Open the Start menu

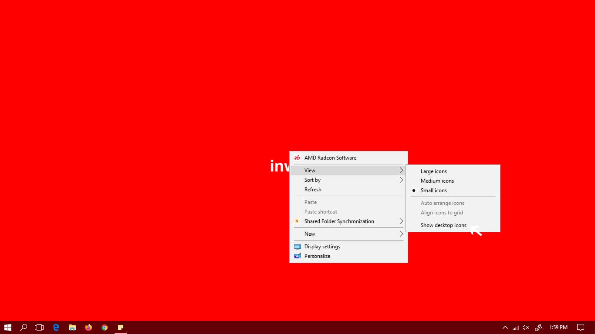pos(8,327)
